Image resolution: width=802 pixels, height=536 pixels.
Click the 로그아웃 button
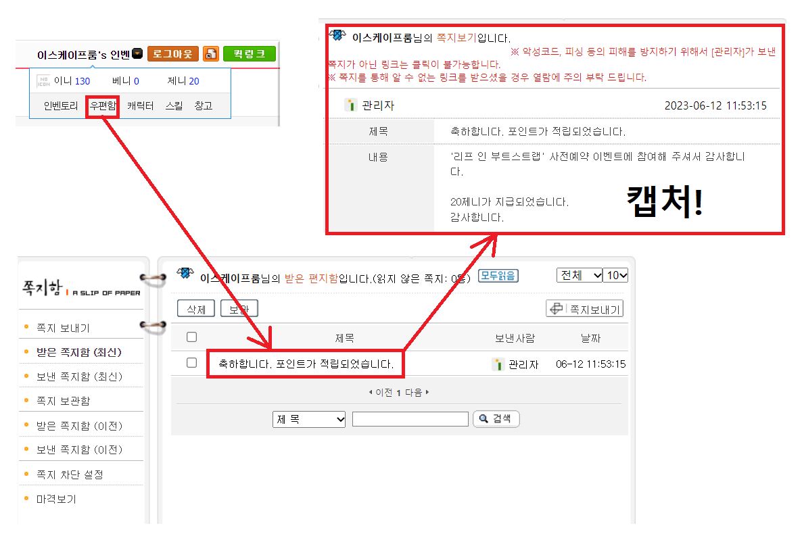[x=172, y=54]
